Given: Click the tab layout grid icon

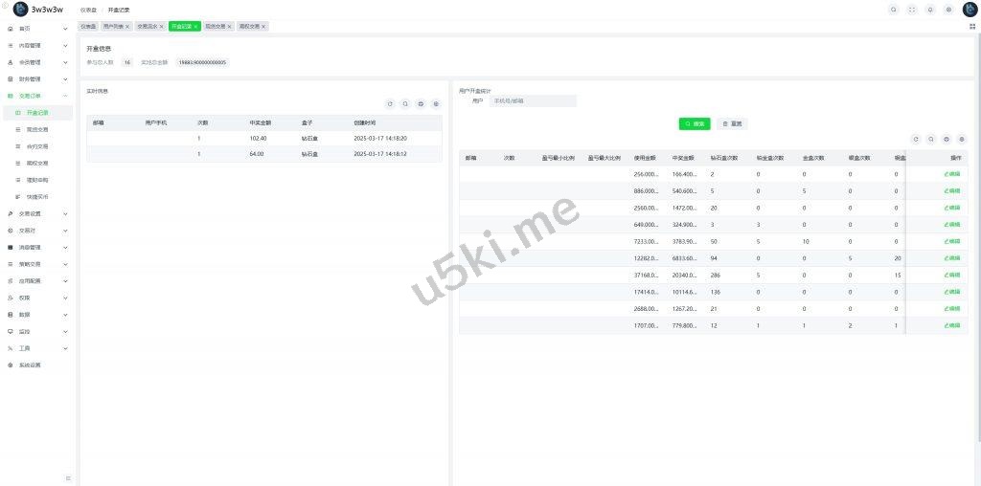Looking at the screenshot, I should pos(972,27).
